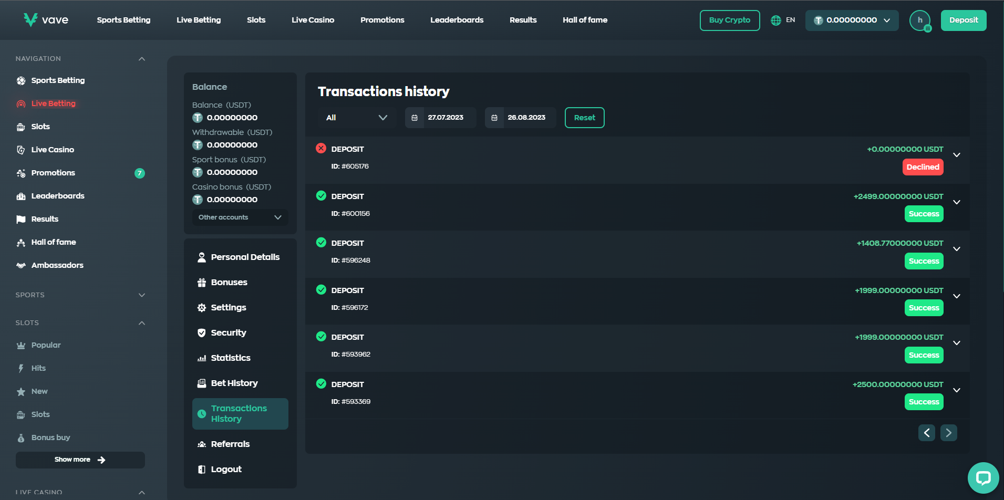This screenshot has height=500, width=1004.
Task: Open the balance currency dropdown in header
Action: click(x=852, y=20)
